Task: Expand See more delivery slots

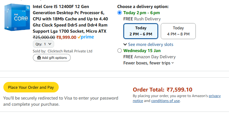Action: pyautogui.click(x=151, y=44)
